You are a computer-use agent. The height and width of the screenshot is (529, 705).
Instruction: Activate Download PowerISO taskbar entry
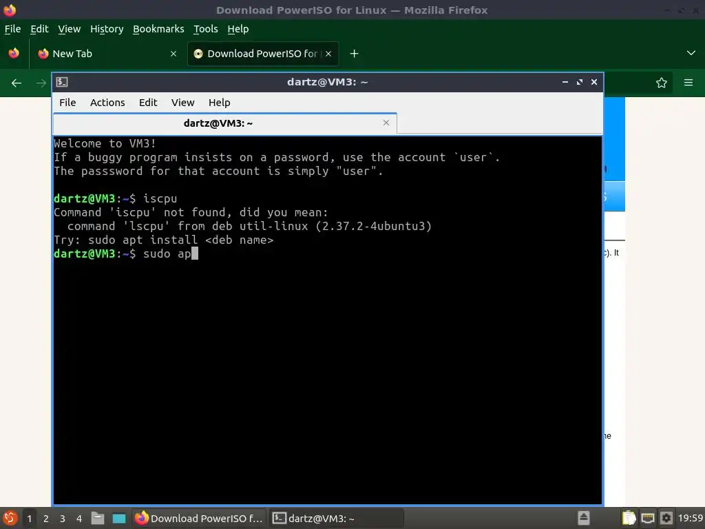pyautogui.click(x=199, y=518)
